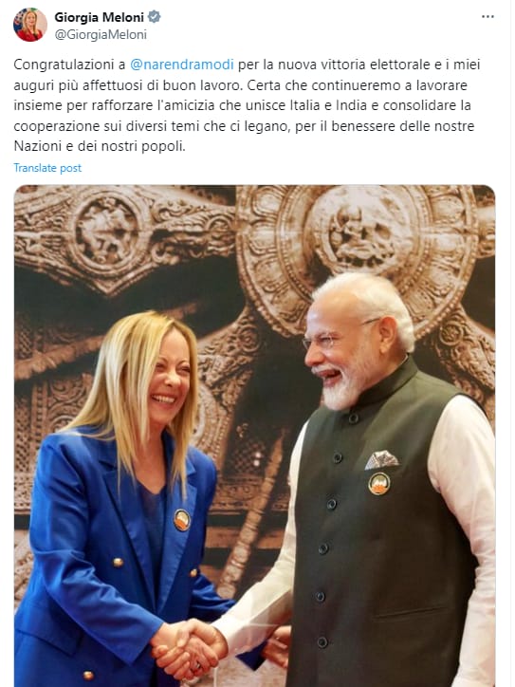The width and height of the screenshot is (515, 687).
Task: Select the Translate post link
Action: (47, 168)
